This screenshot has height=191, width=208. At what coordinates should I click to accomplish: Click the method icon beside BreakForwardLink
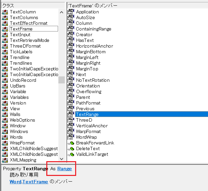71,143
